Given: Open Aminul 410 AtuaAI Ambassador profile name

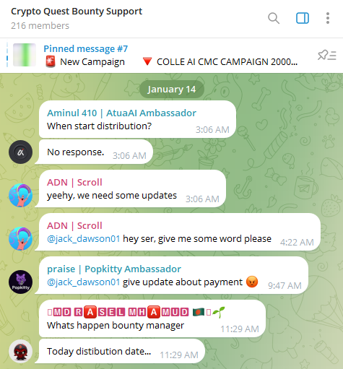Looking at the screenshot, I should (x=121, y=113).
